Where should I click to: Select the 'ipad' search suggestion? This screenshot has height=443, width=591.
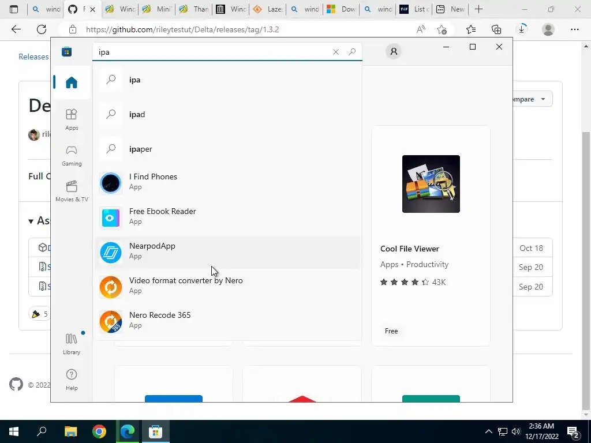point(227,115)
